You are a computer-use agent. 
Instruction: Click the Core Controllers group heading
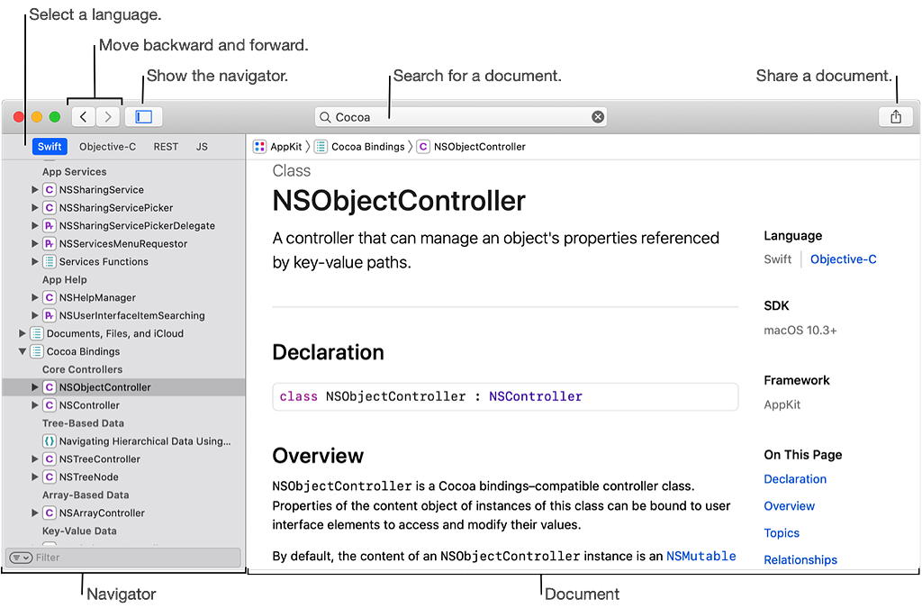(x=82, y=370)
